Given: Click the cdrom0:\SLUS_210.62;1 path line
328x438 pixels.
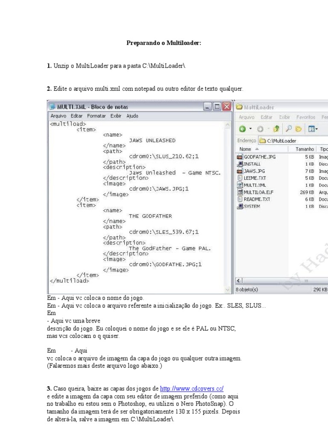Looking at the screenshot, I should point(164,157).
